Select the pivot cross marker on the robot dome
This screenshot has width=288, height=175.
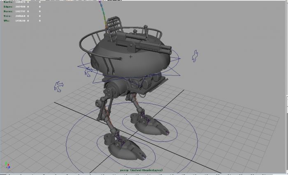130,57
